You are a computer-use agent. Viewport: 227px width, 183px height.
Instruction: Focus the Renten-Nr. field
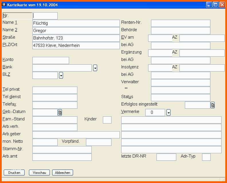[181, 23]
